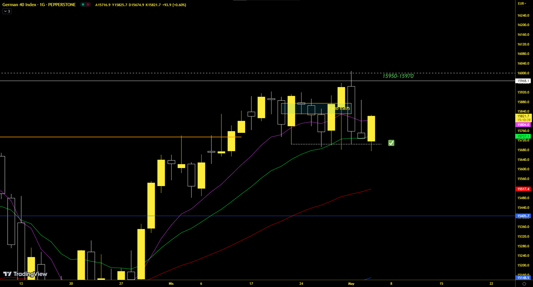The image size is (533, 287).
Task: Open the EUR currency dropdown
Action: [522, 3]
